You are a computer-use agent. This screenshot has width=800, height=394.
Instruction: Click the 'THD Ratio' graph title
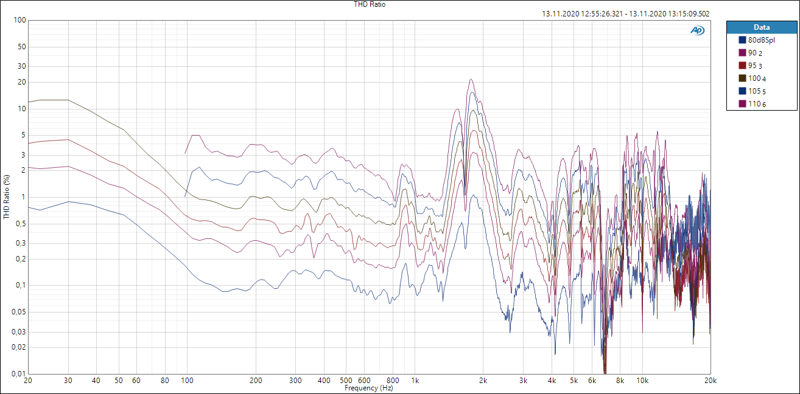click(370, 4)
